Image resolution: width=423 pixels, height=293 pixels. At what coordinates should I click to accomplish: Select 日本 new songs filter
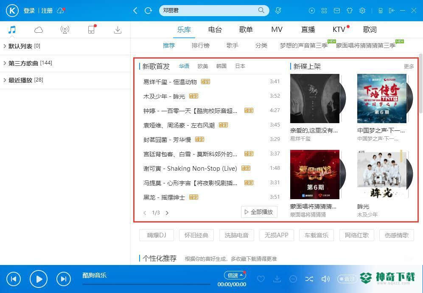[x=240, y=66]
